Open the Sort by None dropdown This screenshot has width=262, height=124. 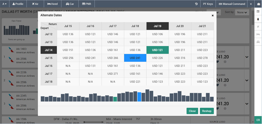[242, 12]
